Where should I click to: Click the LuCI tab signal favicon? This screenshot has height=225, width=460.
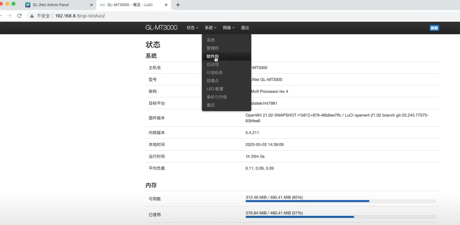[102, 5]
